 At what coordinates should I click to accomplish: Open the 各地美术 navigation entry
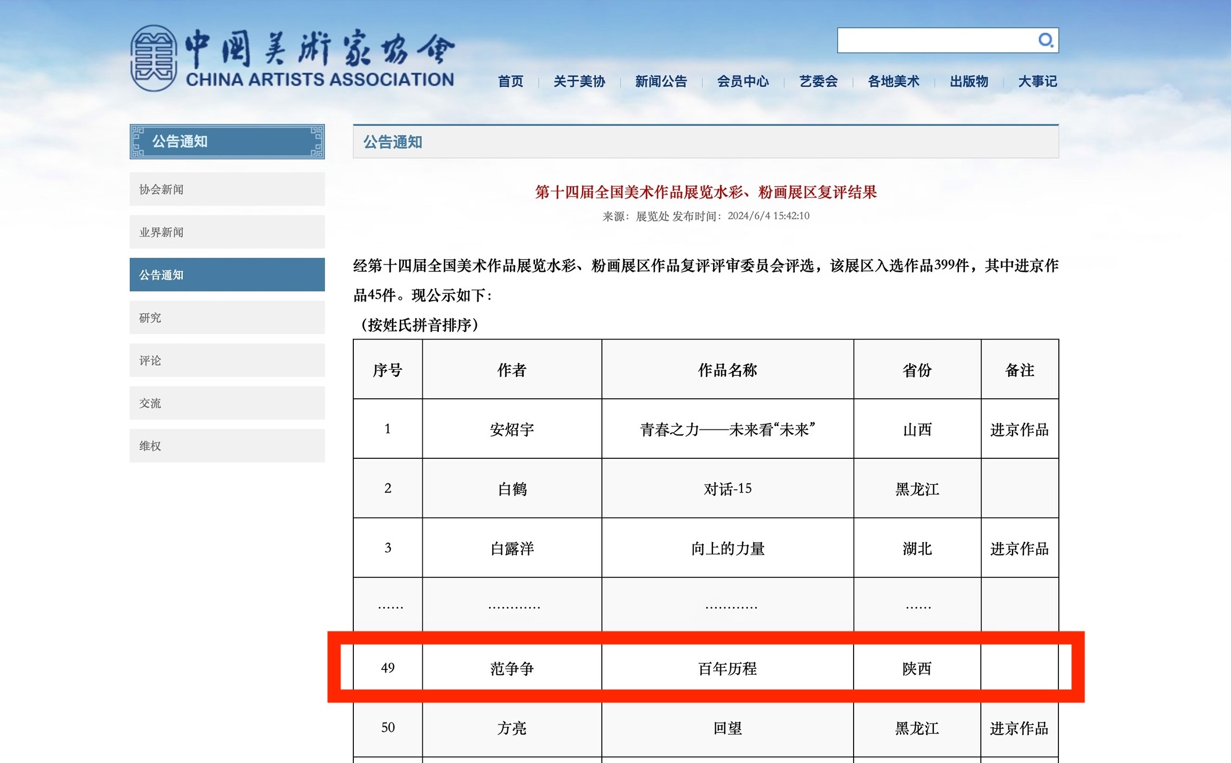click(893, 81)
